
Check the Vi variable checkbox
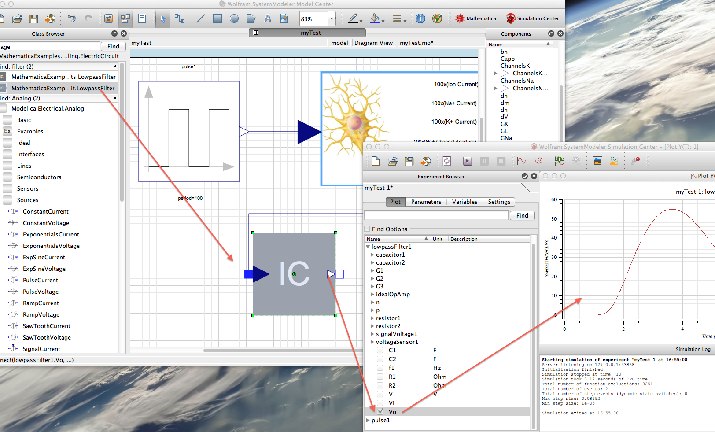click(380, 403)
